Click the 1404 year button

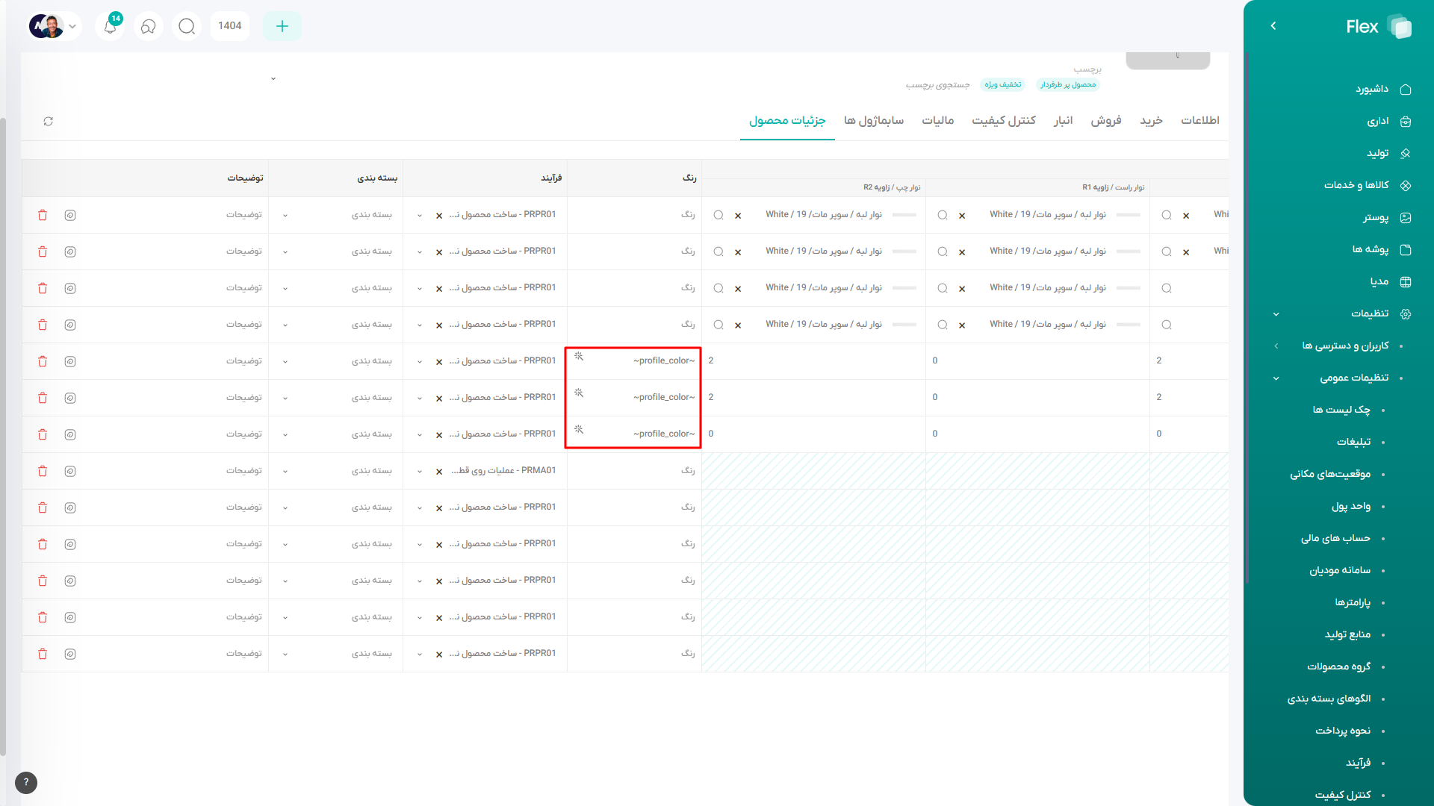(x=229, y=26)
